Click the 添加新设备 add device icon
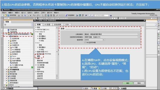This screenshot has width=160, height=90. (x=9, y=30)
